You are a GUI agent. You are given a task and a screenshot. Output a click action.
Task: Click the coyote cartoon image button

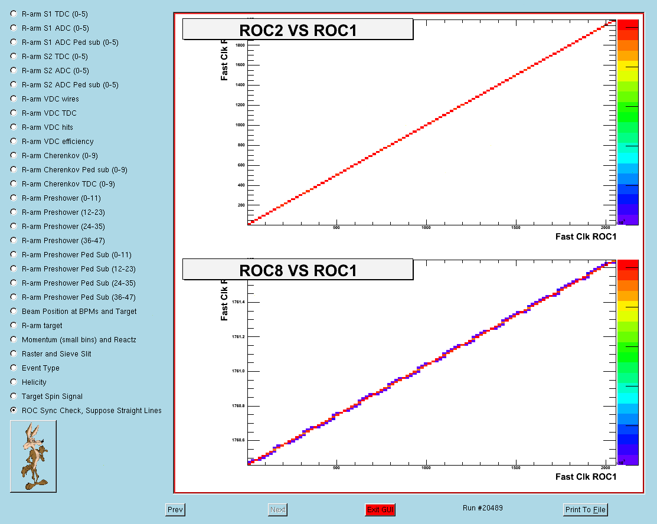33,456
